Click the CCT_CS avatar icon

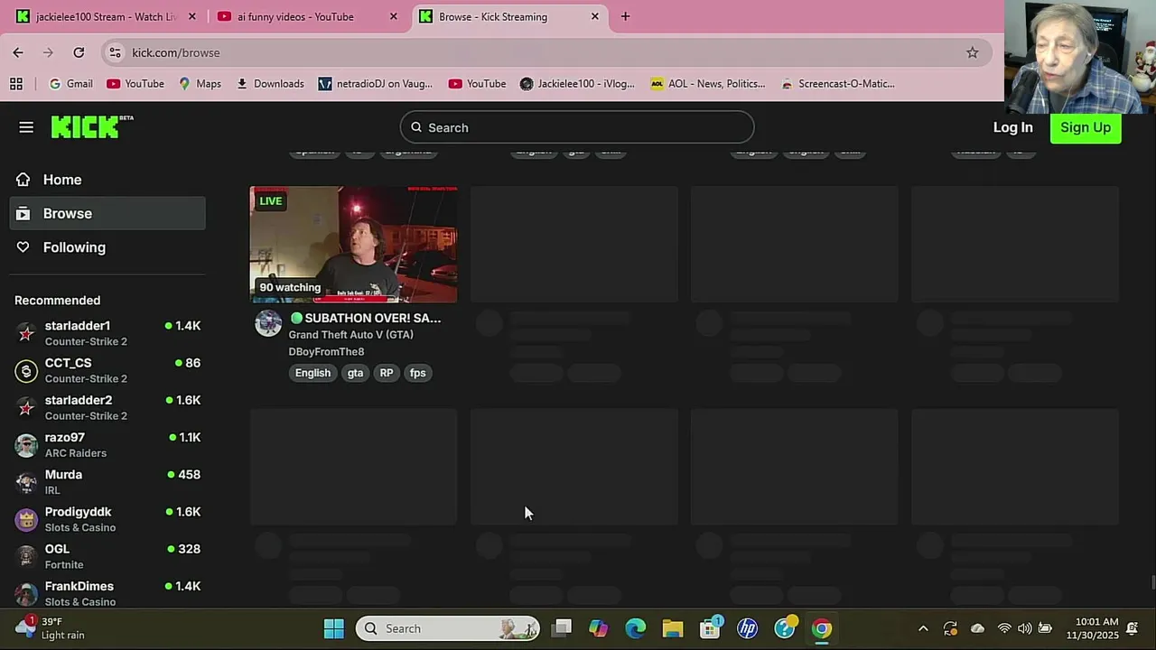[27, 370]
